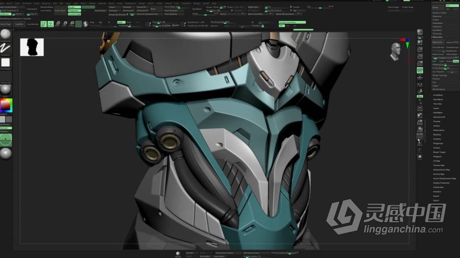Click the Move view icon on right shelf
This screenshot has height=258, width=460.
[420, 115]
